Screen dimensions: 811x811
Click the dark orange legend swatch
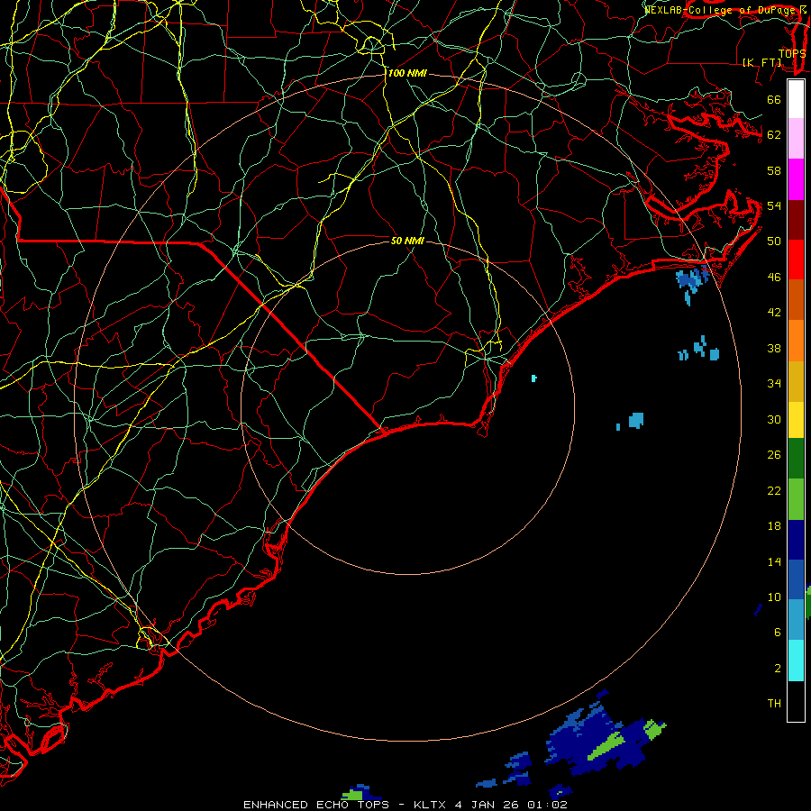[x=796, y=300]
